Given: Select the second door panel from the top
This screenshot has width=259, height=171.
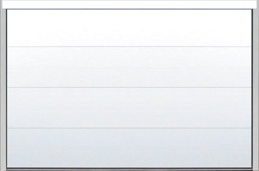Looking at the screenshot, I should [129, 67].
